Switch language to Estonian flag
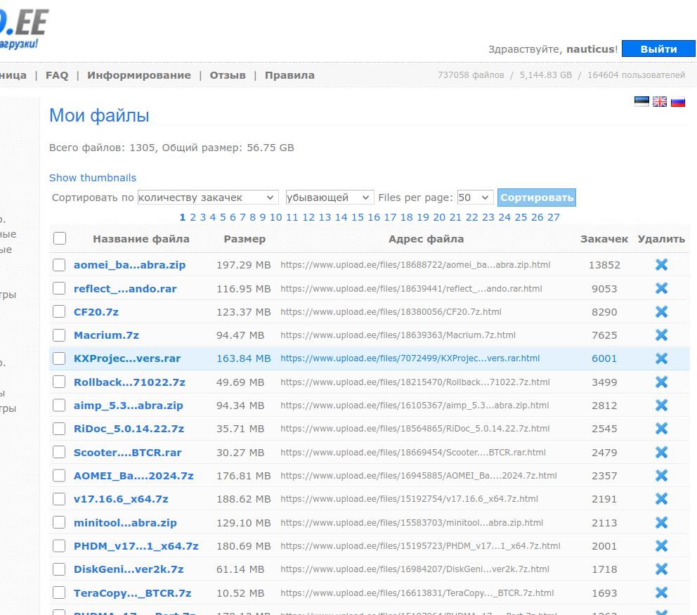This screenshot has height=615, width=697. pos(641,102)
